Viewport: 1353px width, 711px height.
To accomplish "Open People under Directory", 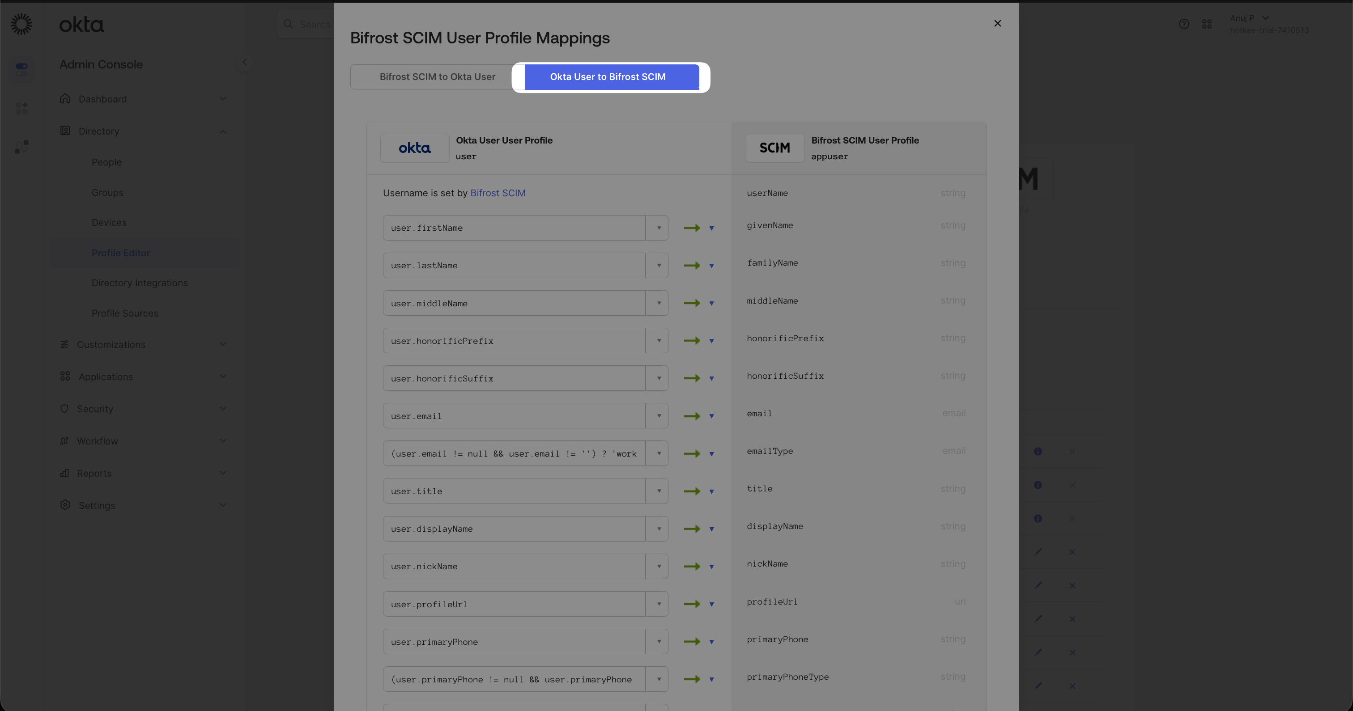I will tap(106, 162).
